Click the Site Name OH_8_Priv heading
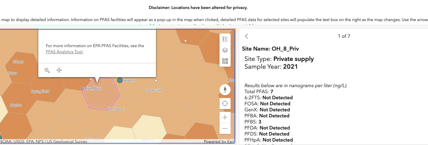428x145 pixels. click(x=270, y=49)
